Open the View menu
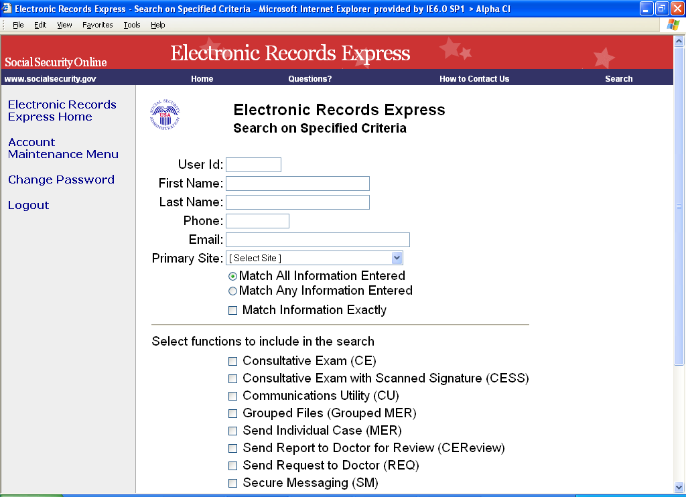Screen dimensions: 686x497 click(x=64, y=25)
